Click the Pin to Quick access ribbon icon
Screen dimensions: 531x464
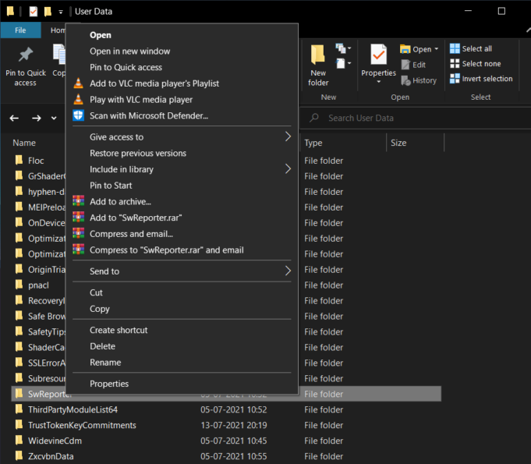(26, 55)
